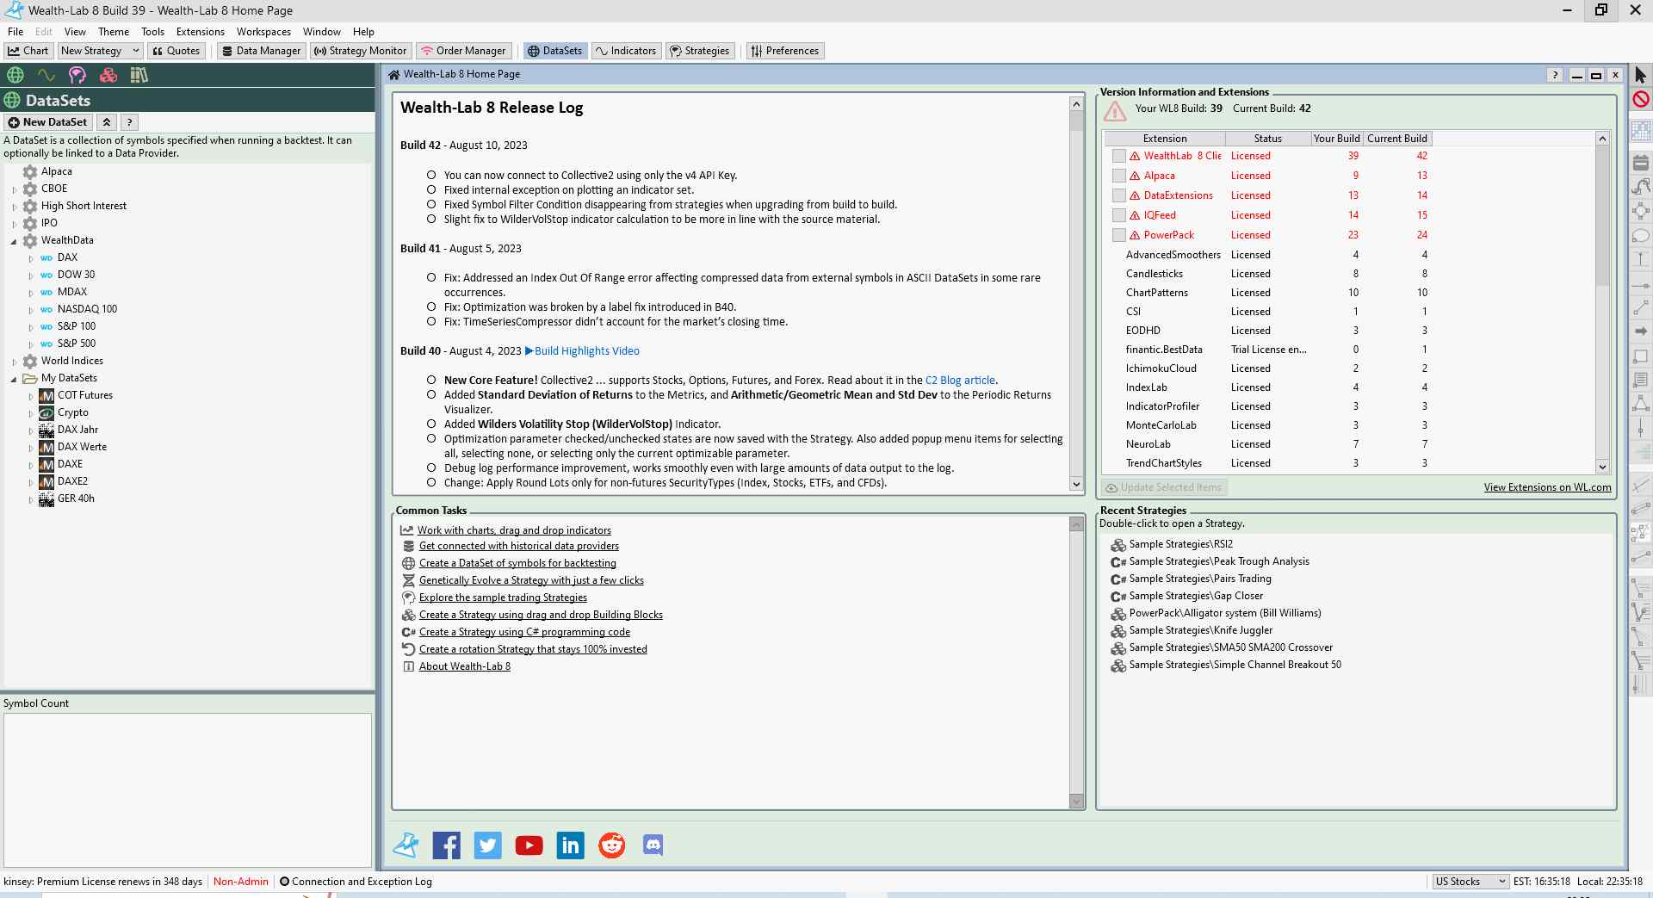Click the New DataSet button
Screen dimensions: 1653x898
point(48,122)
